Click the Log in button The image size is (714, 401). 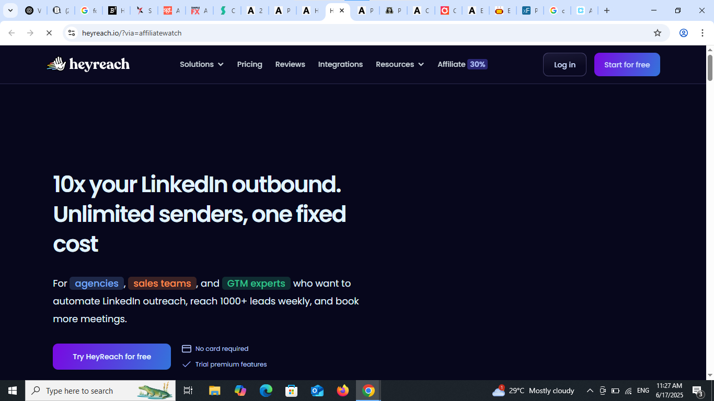pyautogui.click(x=565, y=65)
